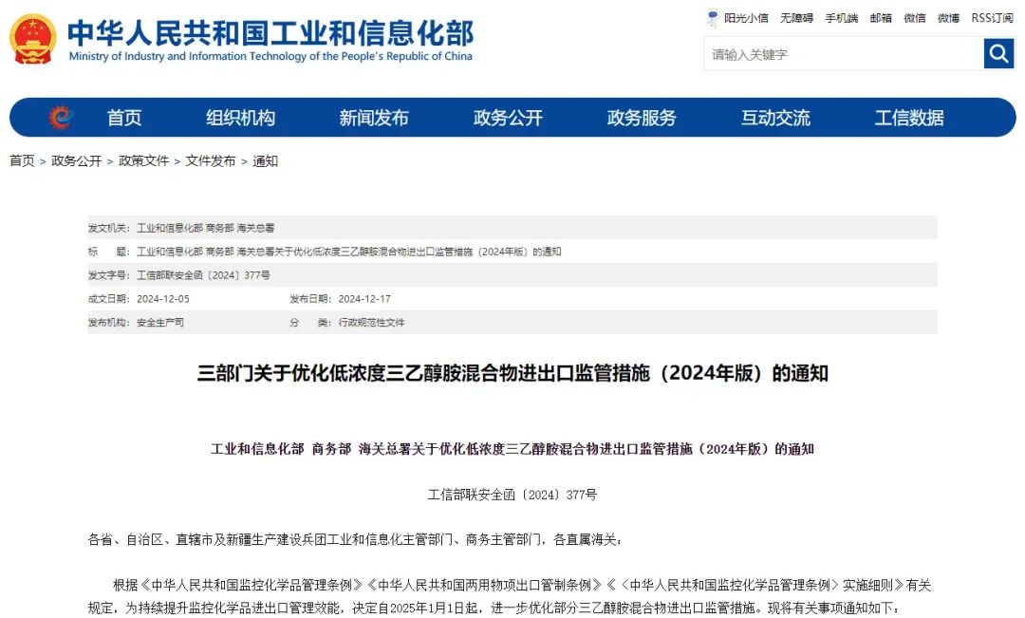
Task: Open the 首页 navigation item
Action: 124,118
